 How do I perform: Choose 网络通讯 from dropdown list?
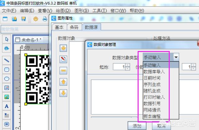pos(161,110)
